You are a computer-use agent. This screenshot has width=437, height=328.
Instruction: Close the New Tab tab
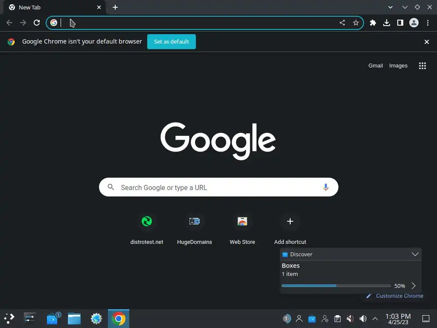(99, 7)
